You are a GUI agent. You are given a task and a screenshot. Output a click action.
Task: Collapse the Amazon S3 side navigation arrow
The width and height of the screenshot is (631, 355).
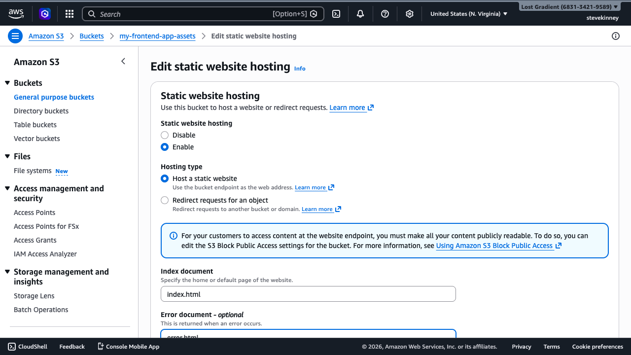tap(123, 62)
